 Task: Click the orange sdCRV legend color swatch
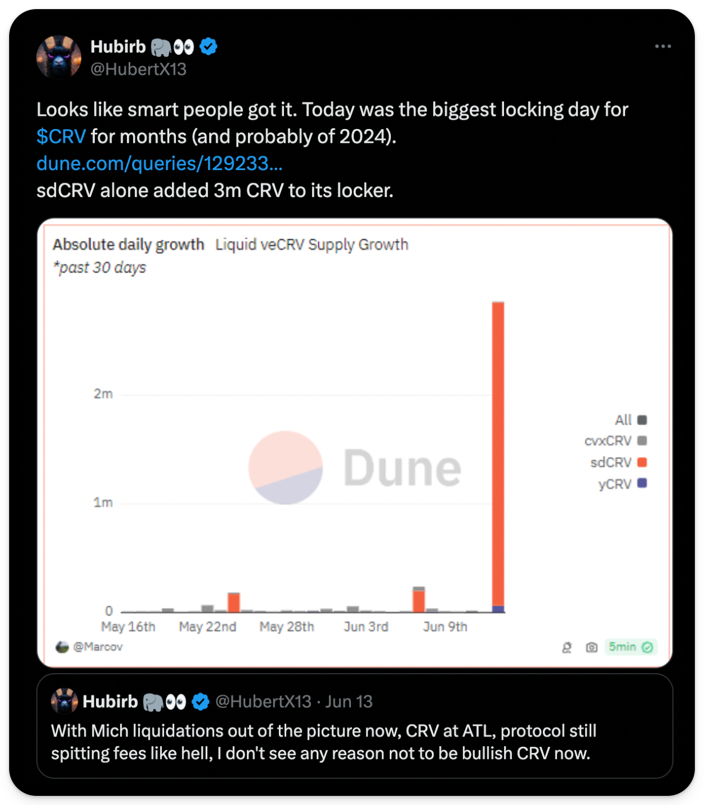click(642, 462)
